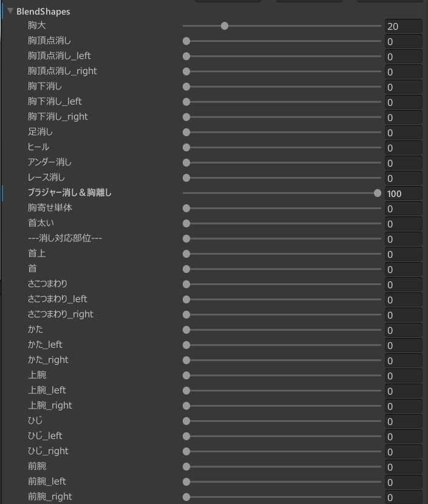Click the 胸大 slider handle
Image resolution: width=428 pixels, height=504 pixels.
click(225, 26)
